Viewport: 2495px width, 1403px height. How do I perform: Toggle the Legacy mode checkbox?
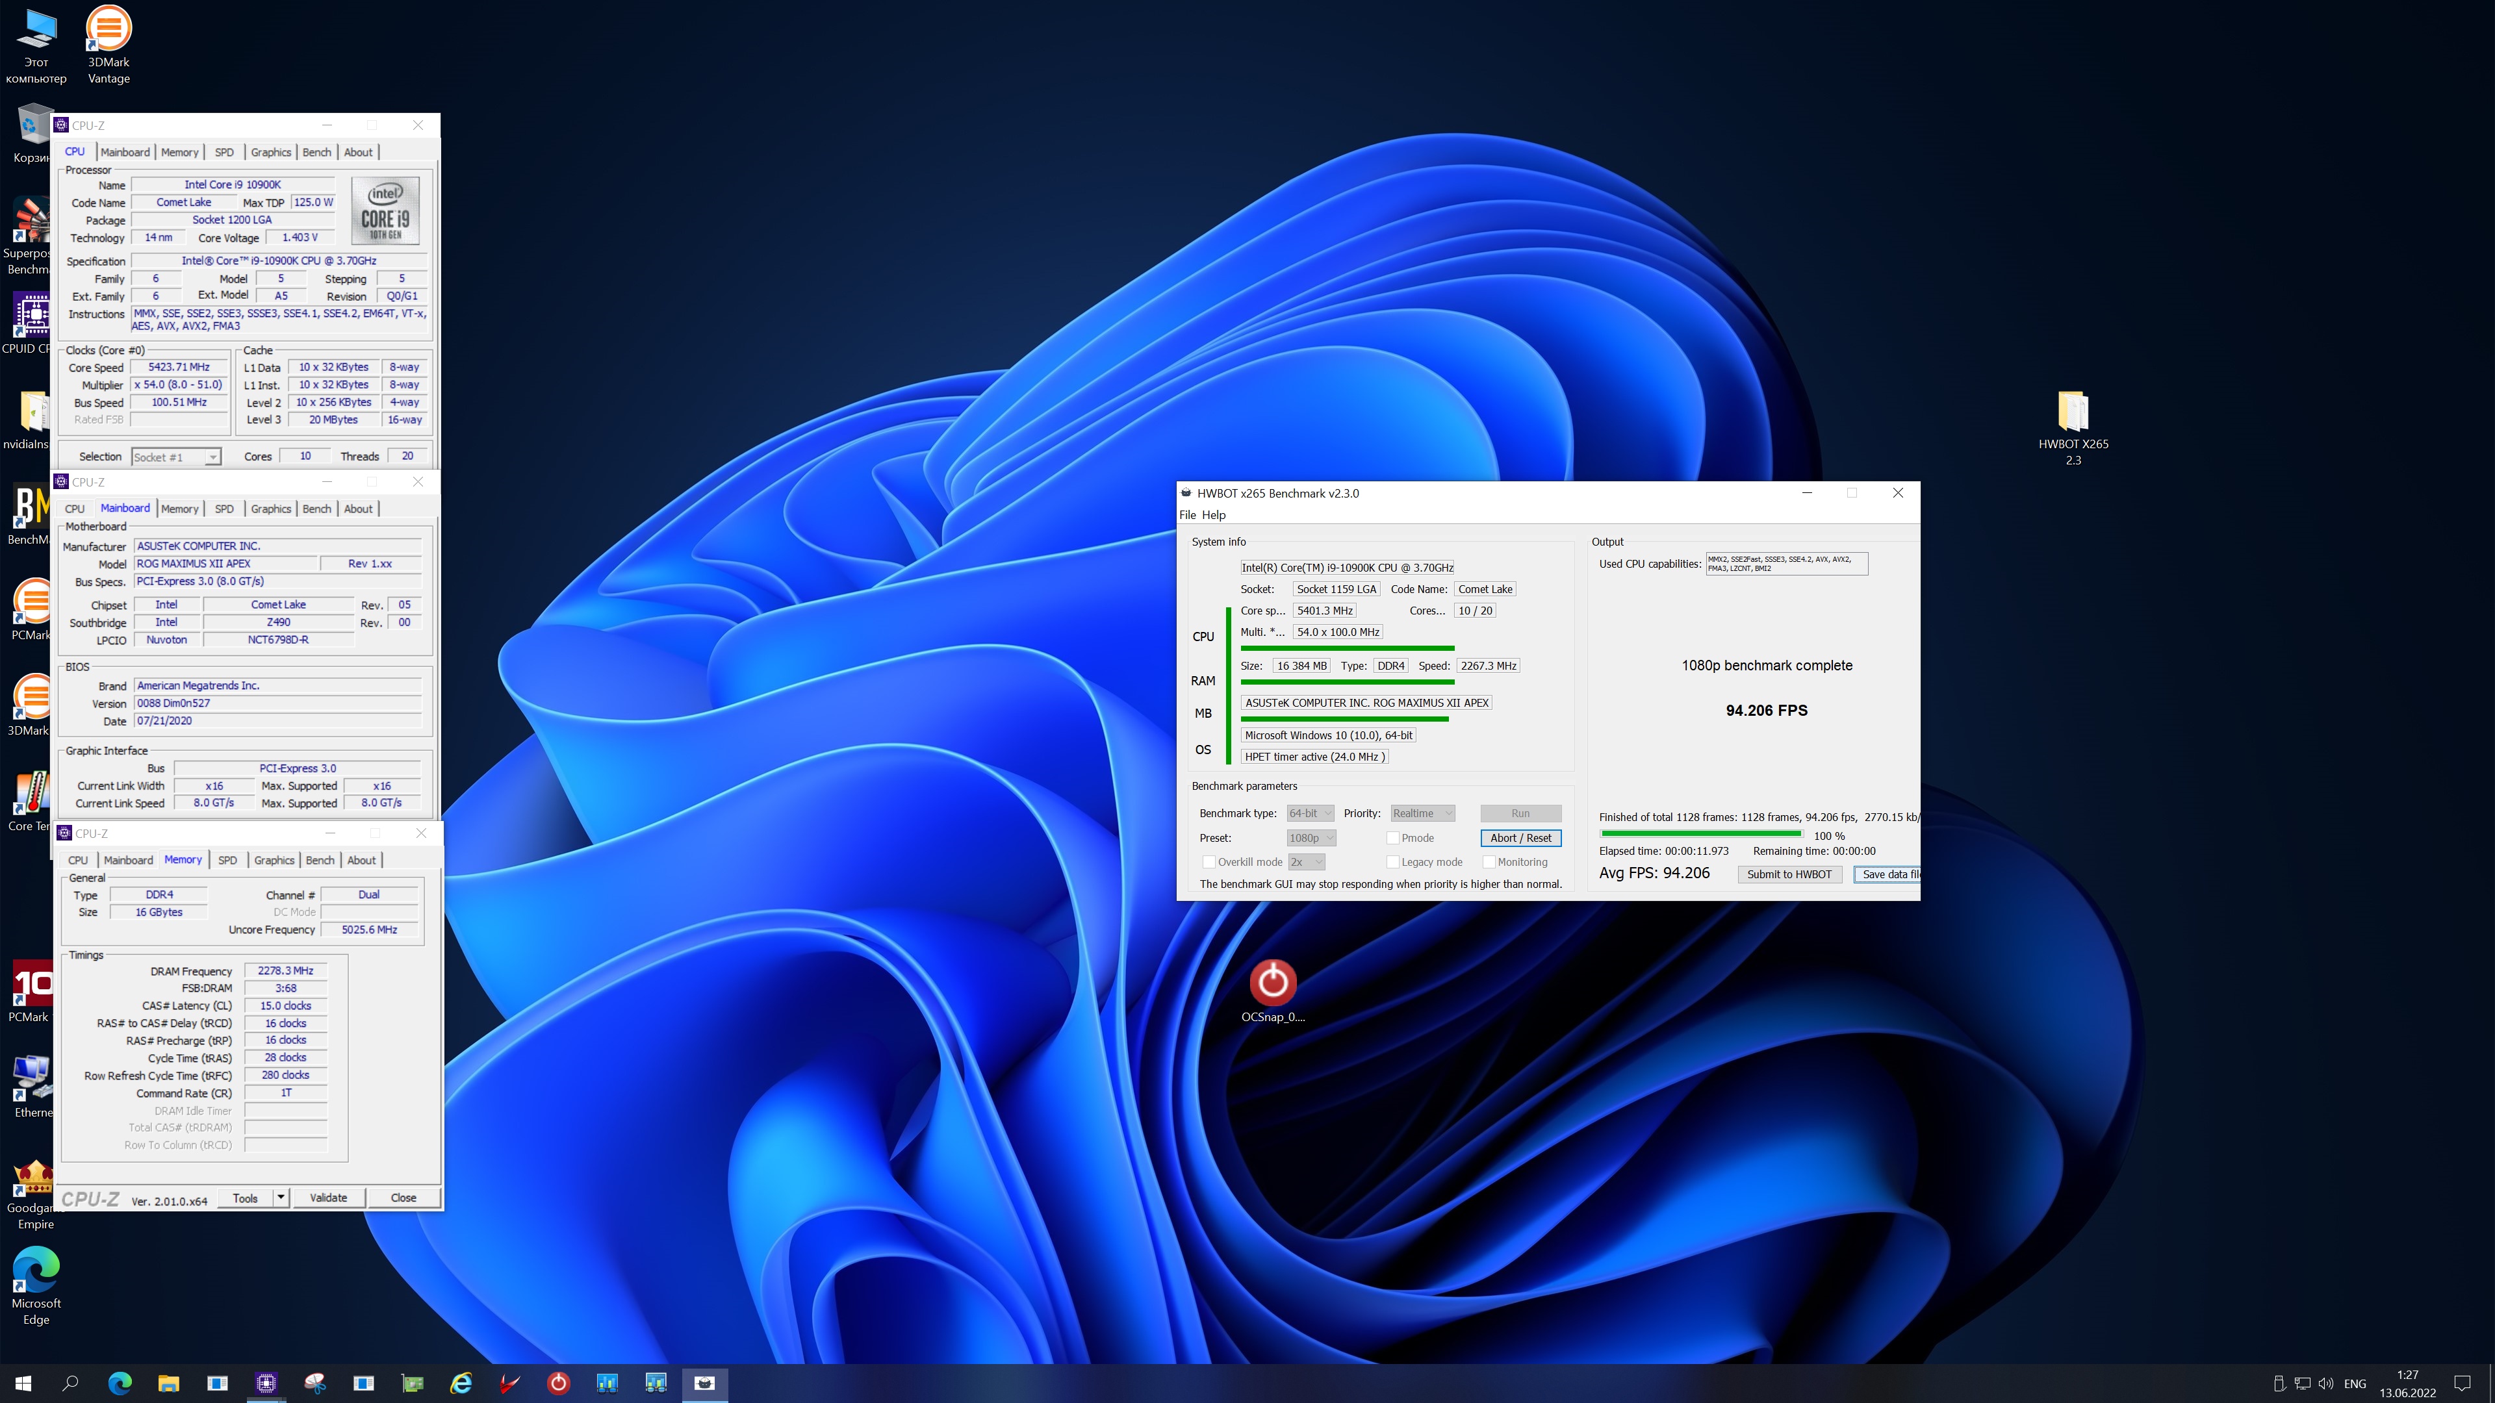(1393, 862)
